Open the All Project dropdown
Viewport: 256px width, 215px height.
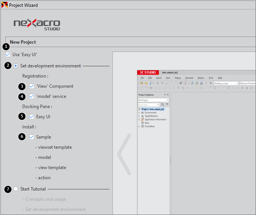153,100
